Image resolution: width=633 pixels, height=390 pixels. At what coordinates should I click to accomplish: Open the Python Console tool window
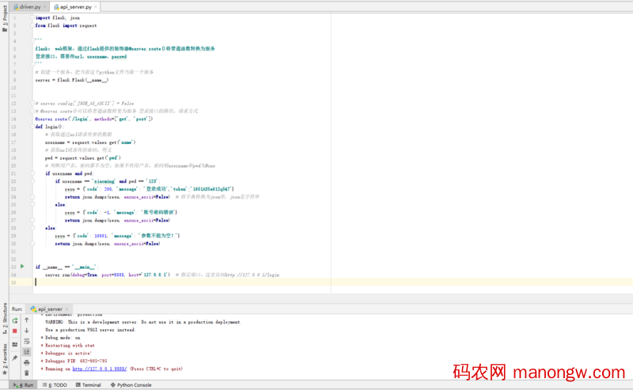coord(131,385)
